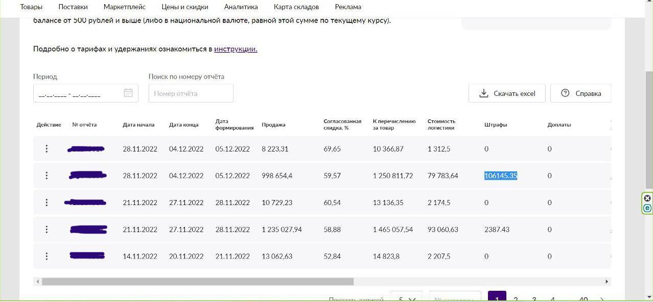Open actions menu for the 13 062,63 sale report
Image resolution: width=653 pixels, height=302 pixels.
click(46, 256)
